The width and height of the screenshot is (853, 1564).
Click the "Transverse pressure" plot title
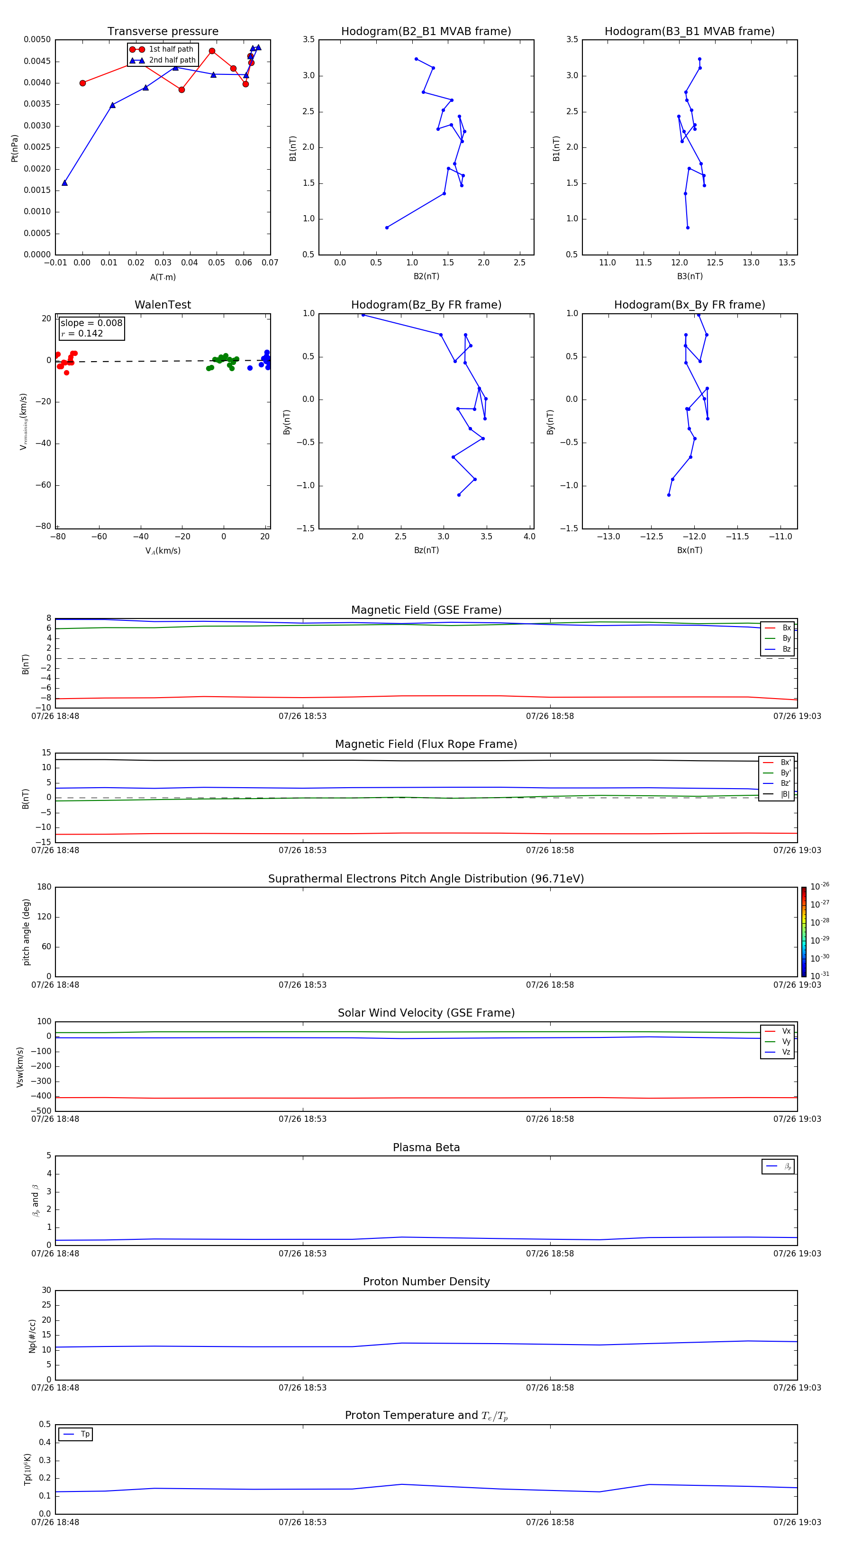[163, 32]
